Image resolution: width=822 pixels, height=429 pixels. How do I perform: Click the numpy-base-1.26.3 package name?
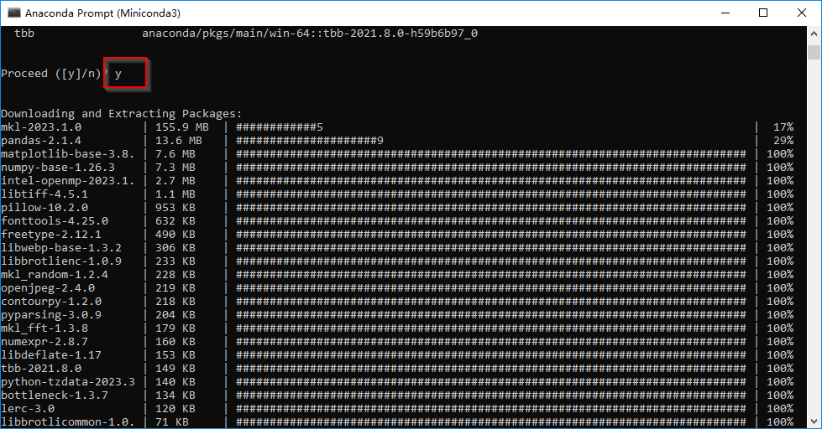tap(57, 168)
